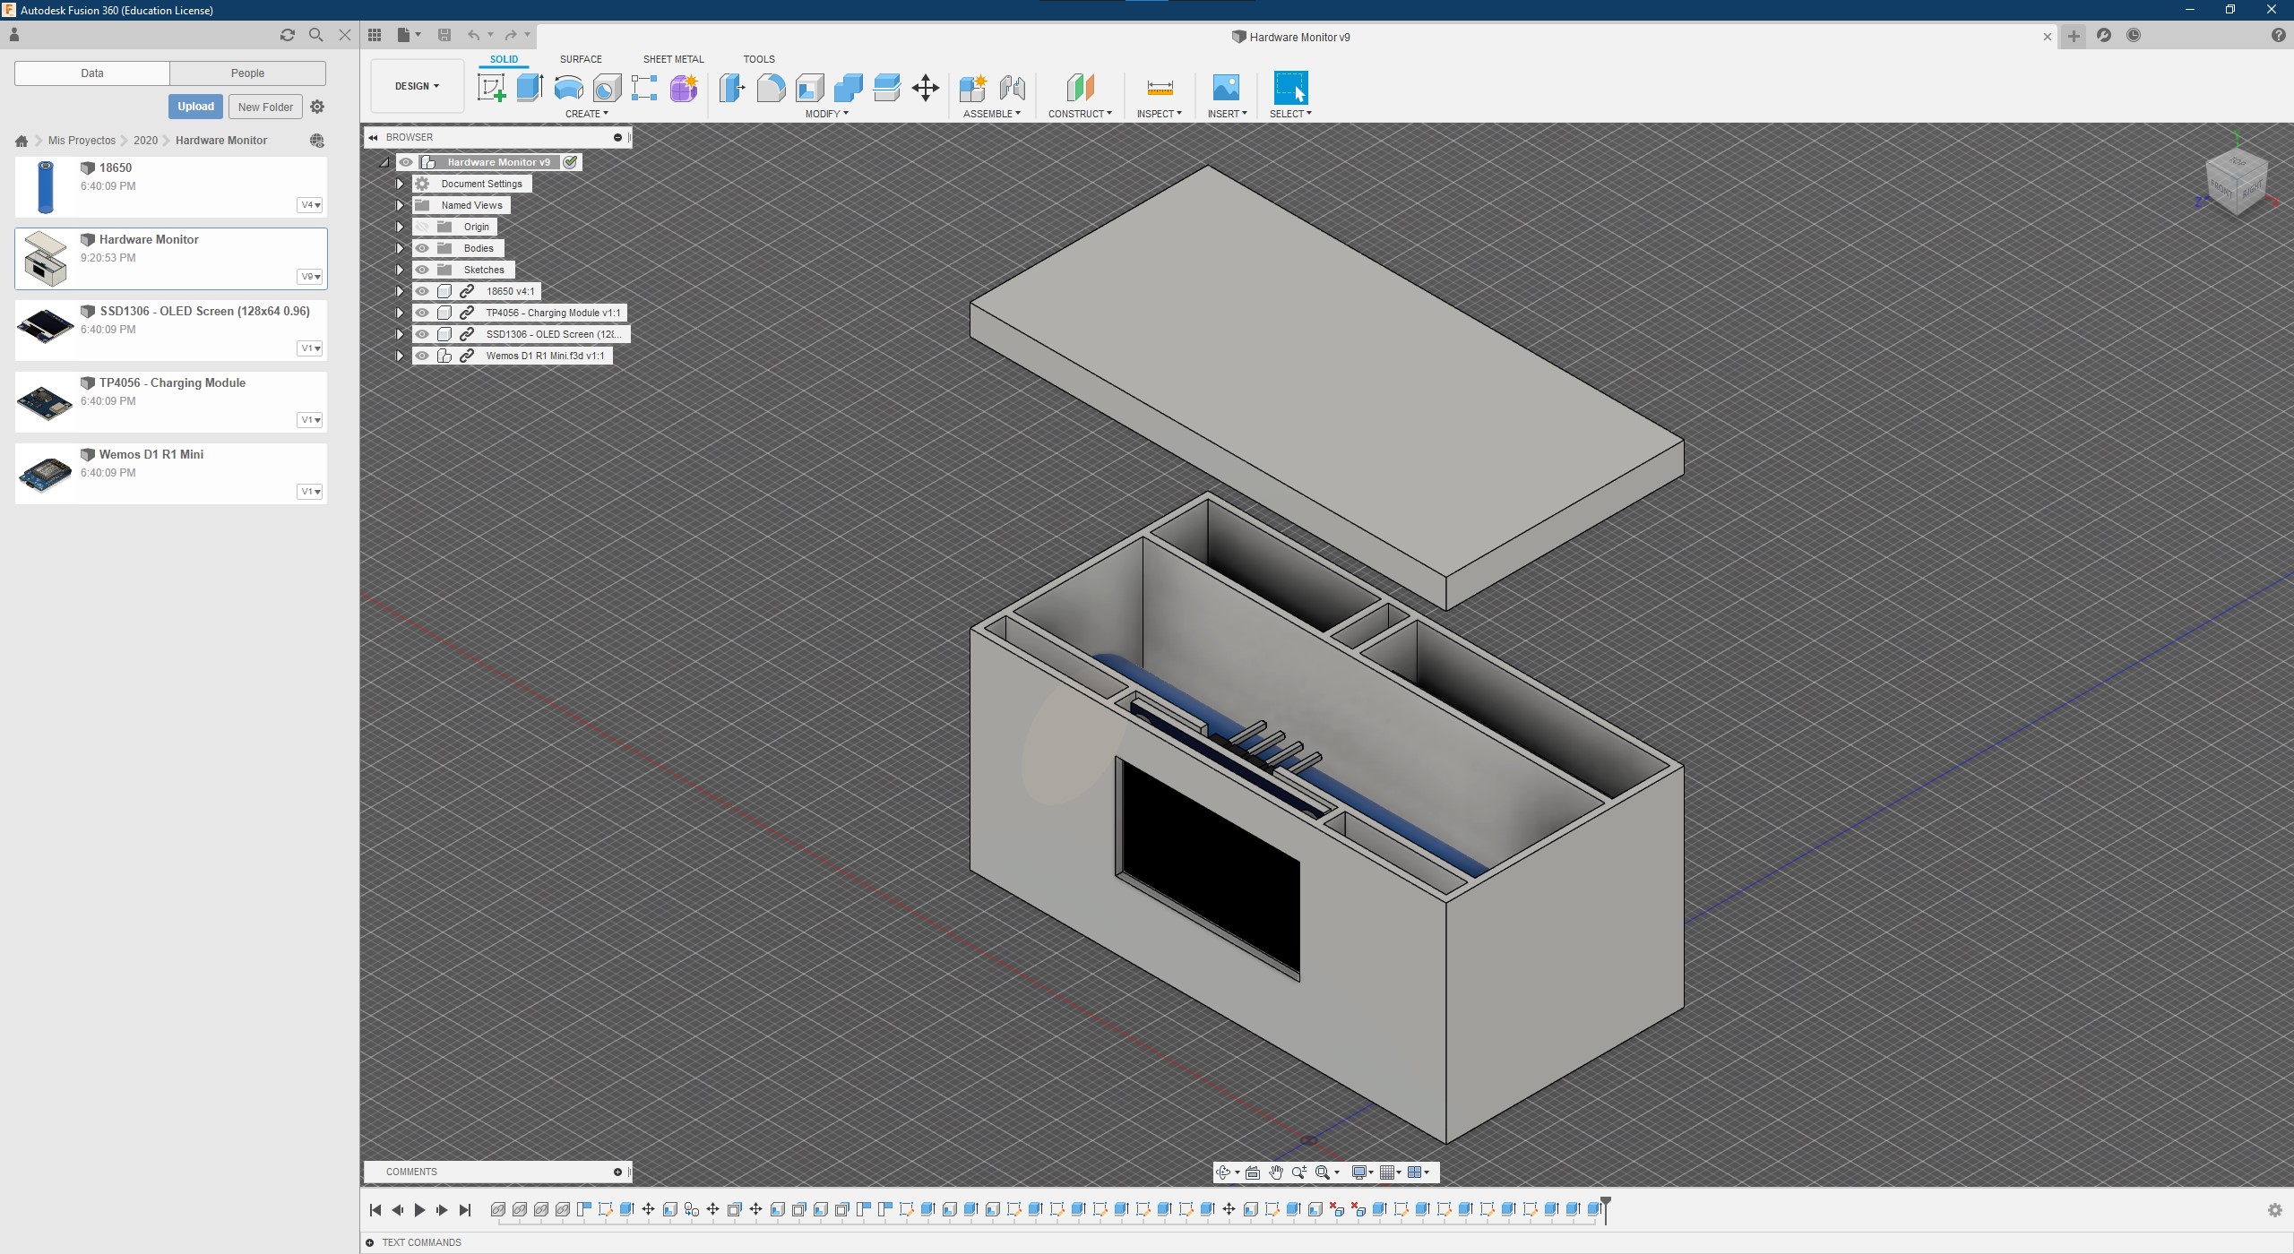2294x1254 pixels.
Task: Toggle visibility of Bodies folder
Action: pos(422,248)
